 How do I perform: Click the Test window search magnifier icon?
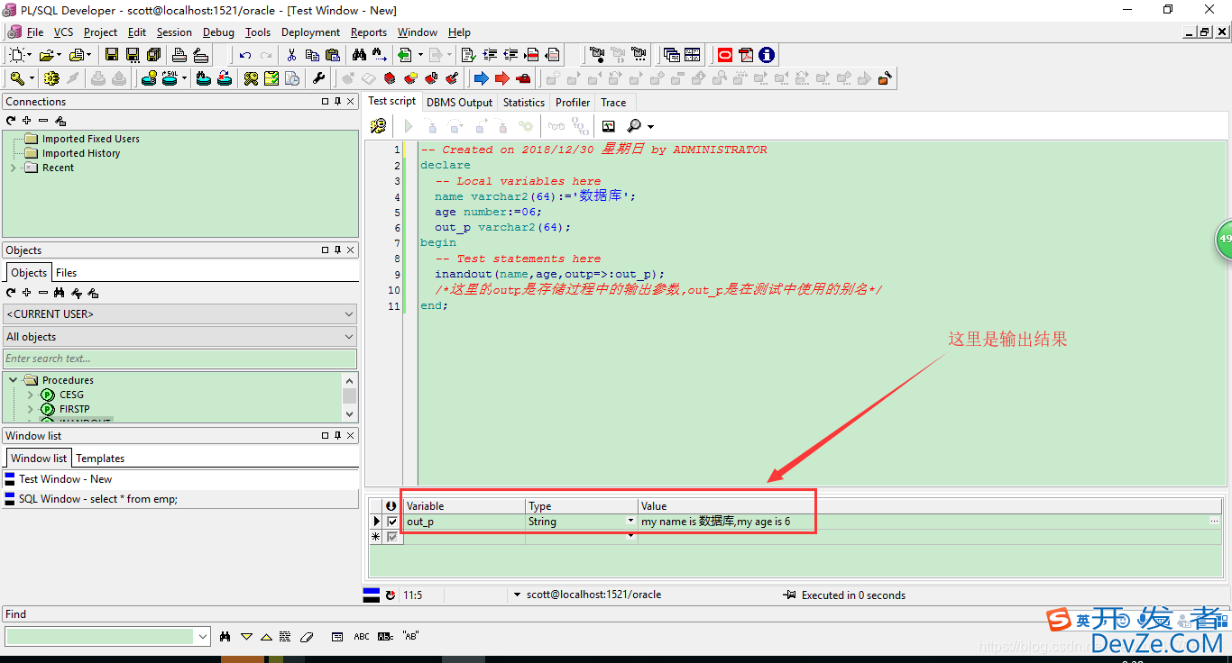[635, 126]
